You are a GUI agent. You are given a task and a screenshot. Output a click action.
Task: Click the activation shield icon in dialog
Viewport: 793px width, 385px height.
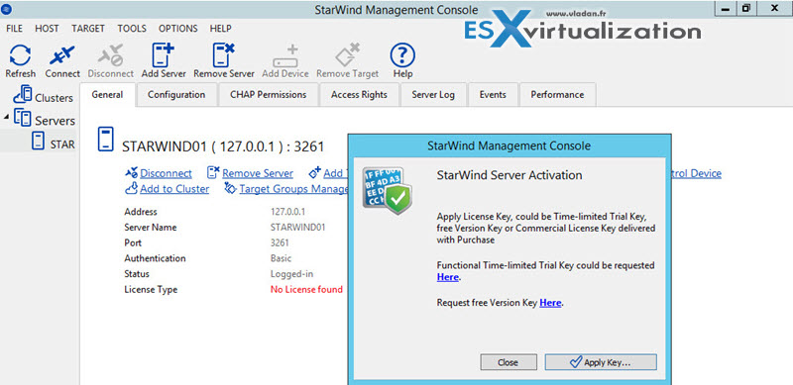point(387,191)
